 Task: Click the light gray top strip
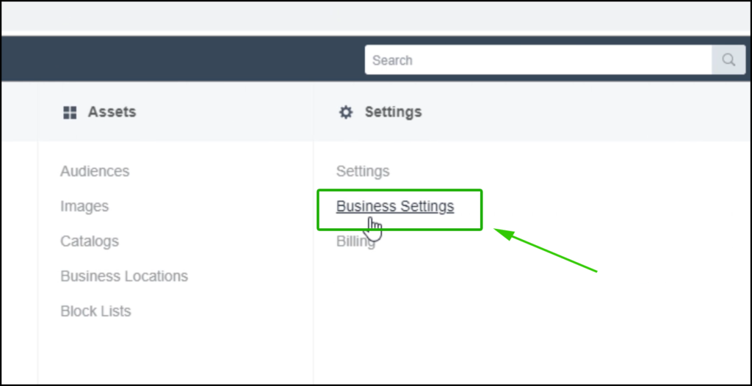click(376, 16)
